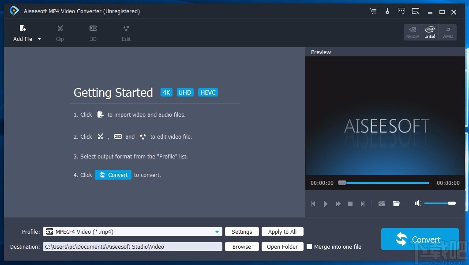Select the Edit tool
The height and width of the screenshot is (265, 469).
click(126, 33)
